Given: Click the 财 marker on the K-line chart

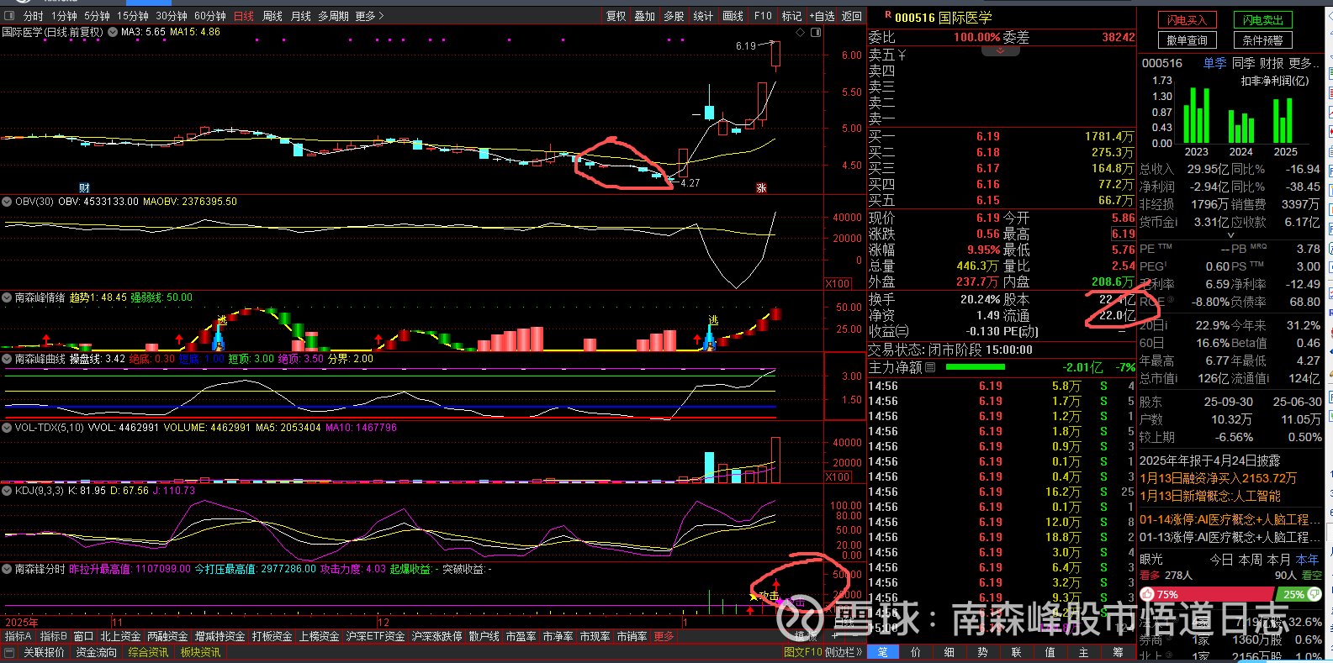Looking at the screenshot, I should coord(84,187).
